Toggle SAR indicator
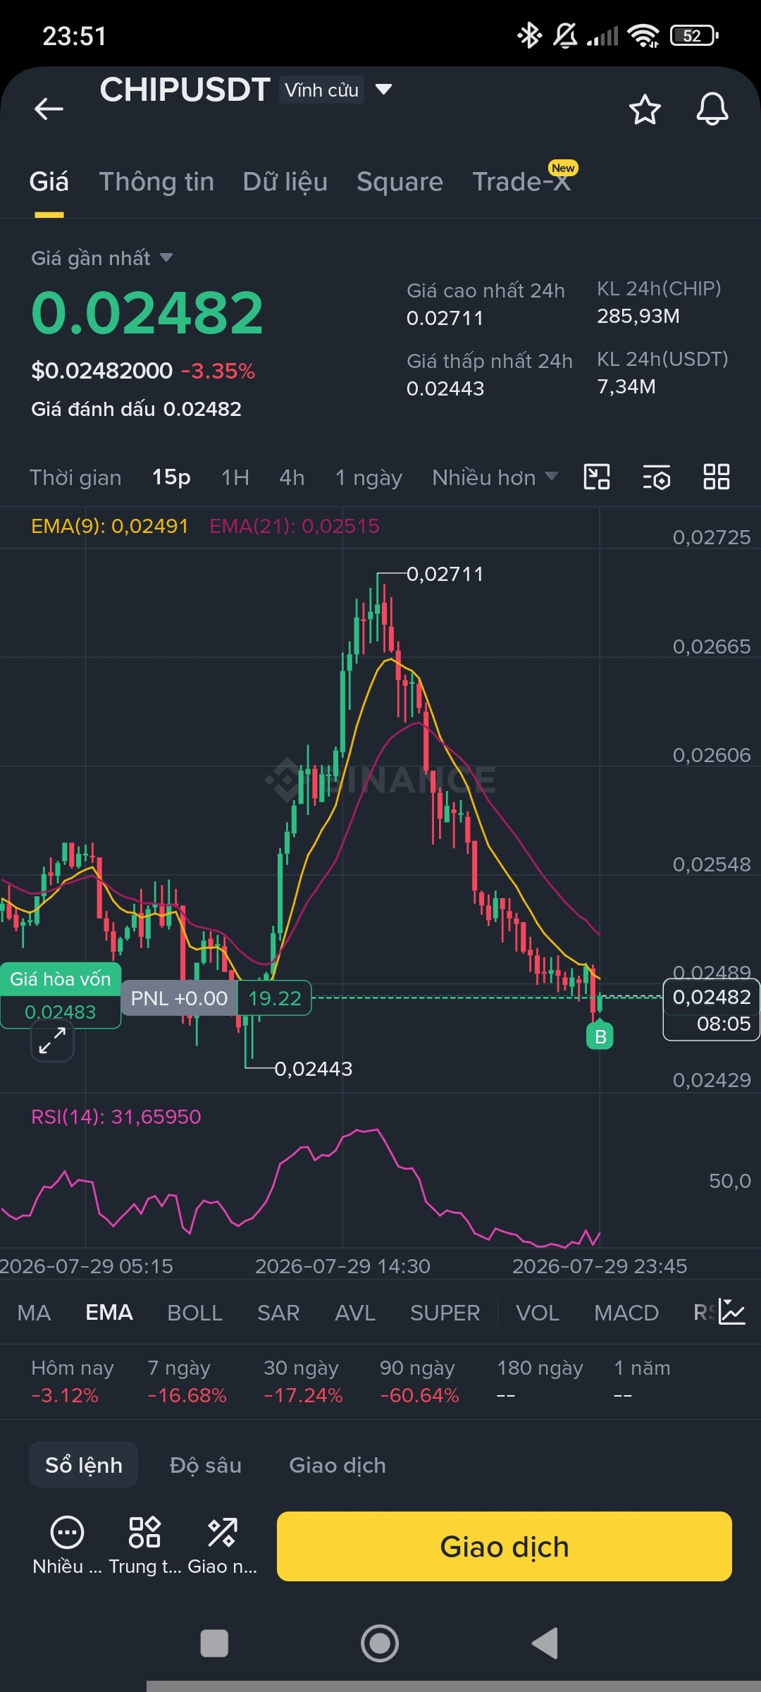Viewport: 761px width, 1692px height. tap(278, 1313)
